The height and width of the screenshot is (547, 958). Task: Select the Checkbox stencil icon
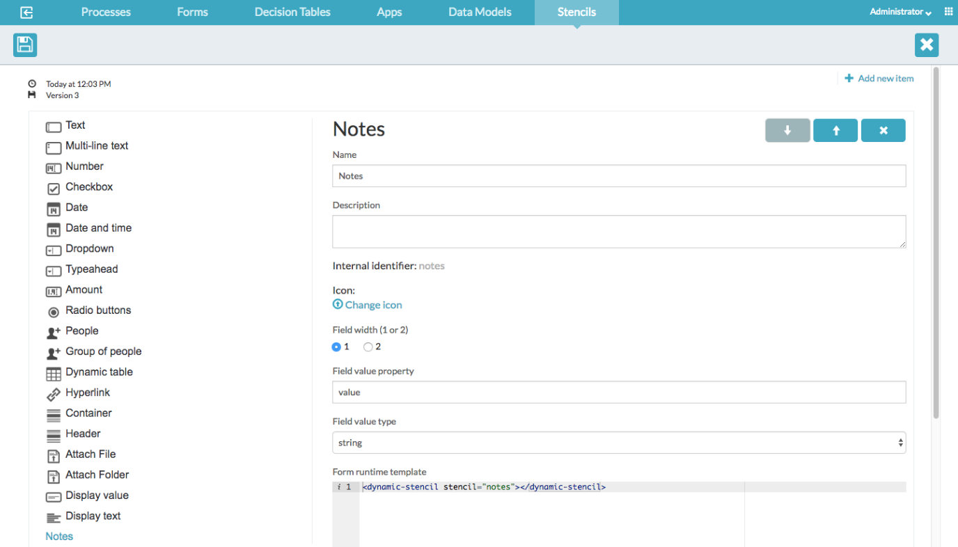point(54,189)
